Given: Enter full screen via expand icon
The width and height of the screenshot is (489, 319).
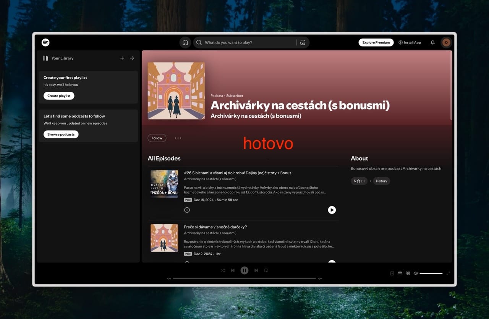Looking at the screenshot, I should (449, 273).
